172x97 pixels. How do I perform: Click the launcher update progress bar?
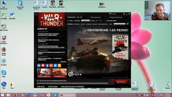click(x=73, y=83)
